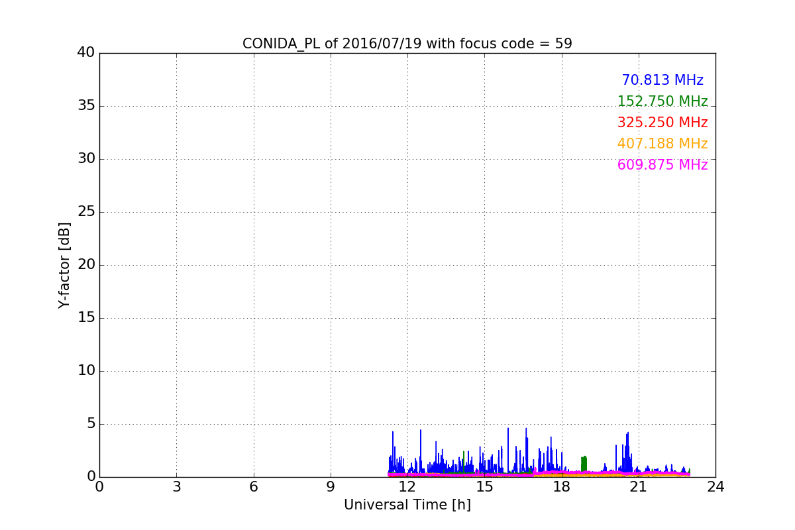Click the y-axis tick label 20
This screenshot has height=530, width=795.
pyautogui.click(x=86, y=264)
